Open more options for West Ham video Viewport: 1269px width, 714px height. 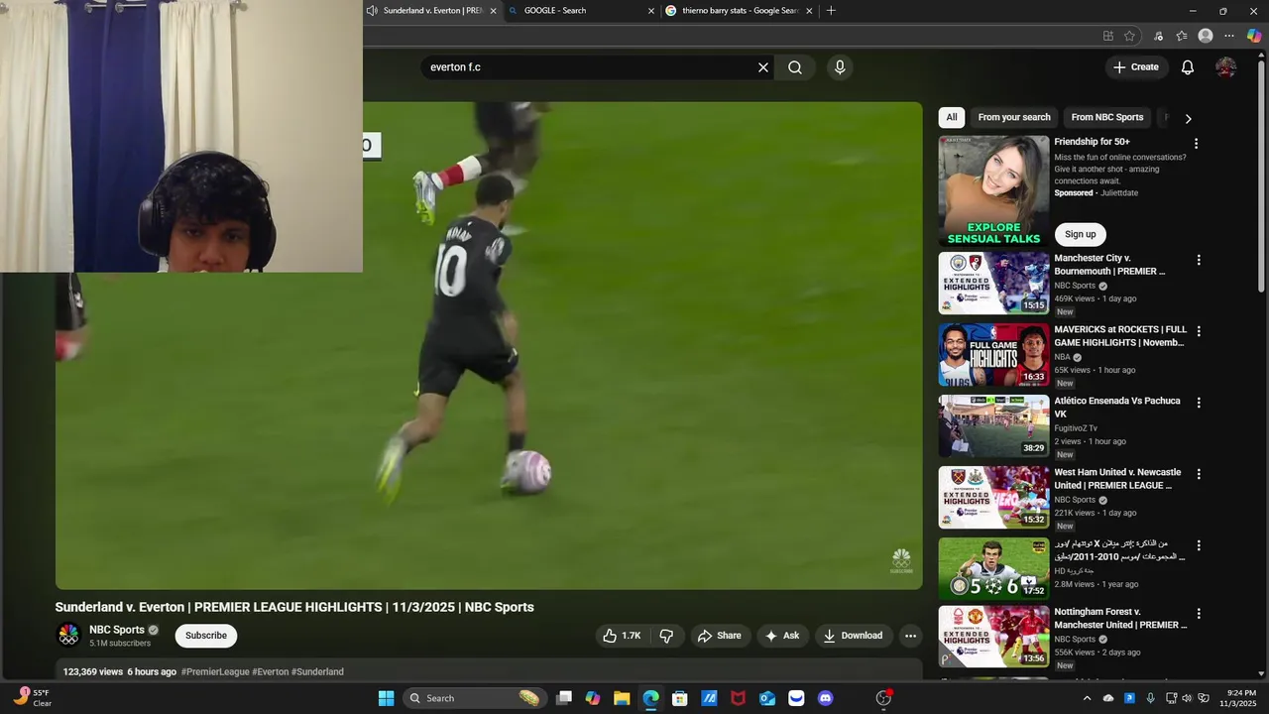pos(1199,474)
